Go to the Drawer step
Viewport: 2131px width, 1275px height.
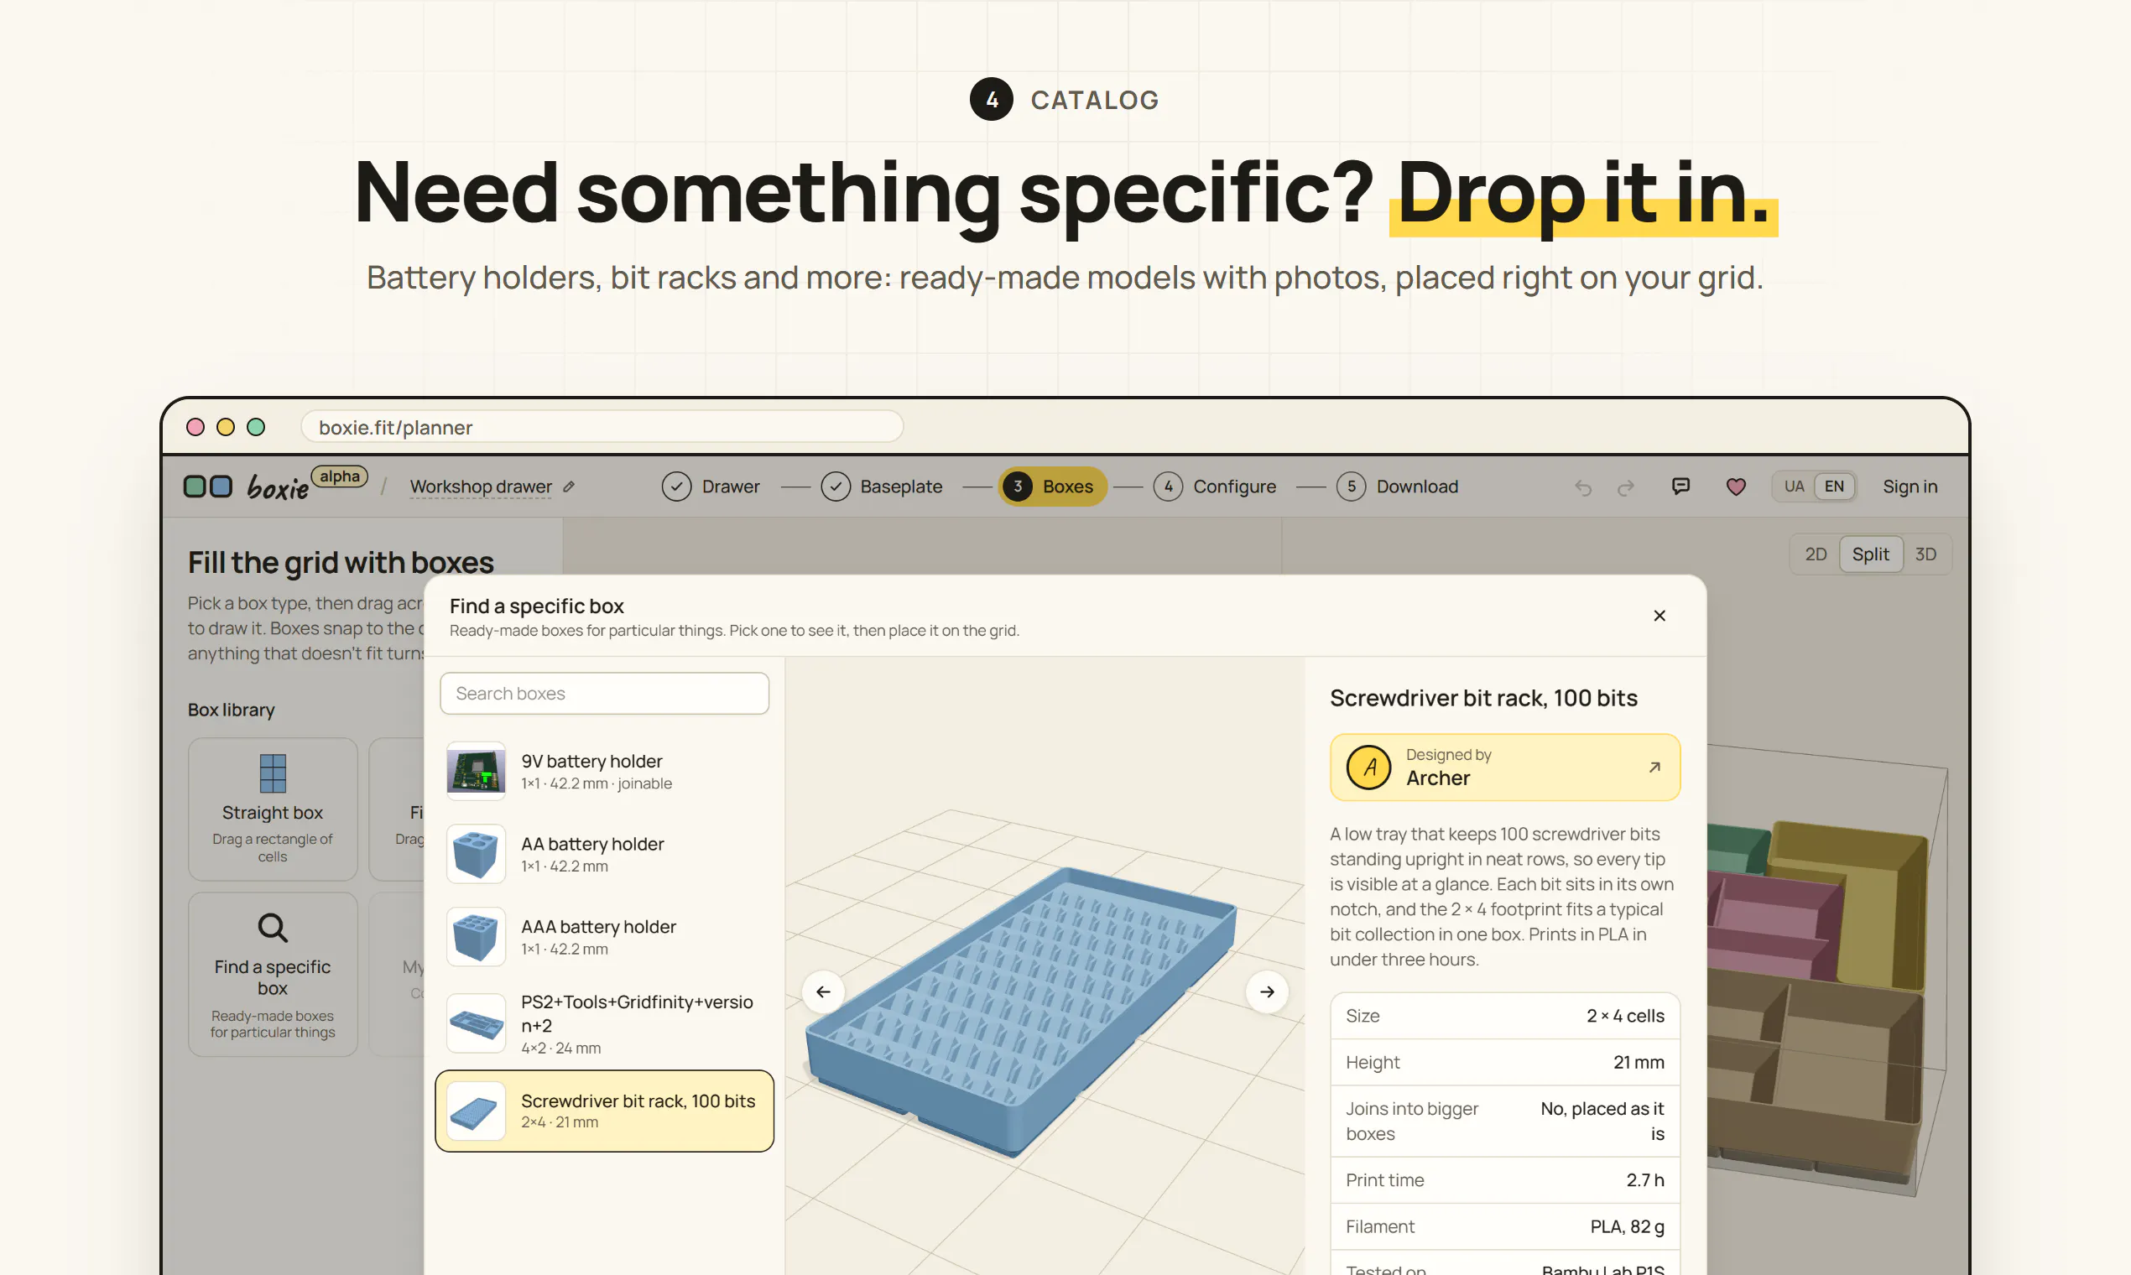711,487
